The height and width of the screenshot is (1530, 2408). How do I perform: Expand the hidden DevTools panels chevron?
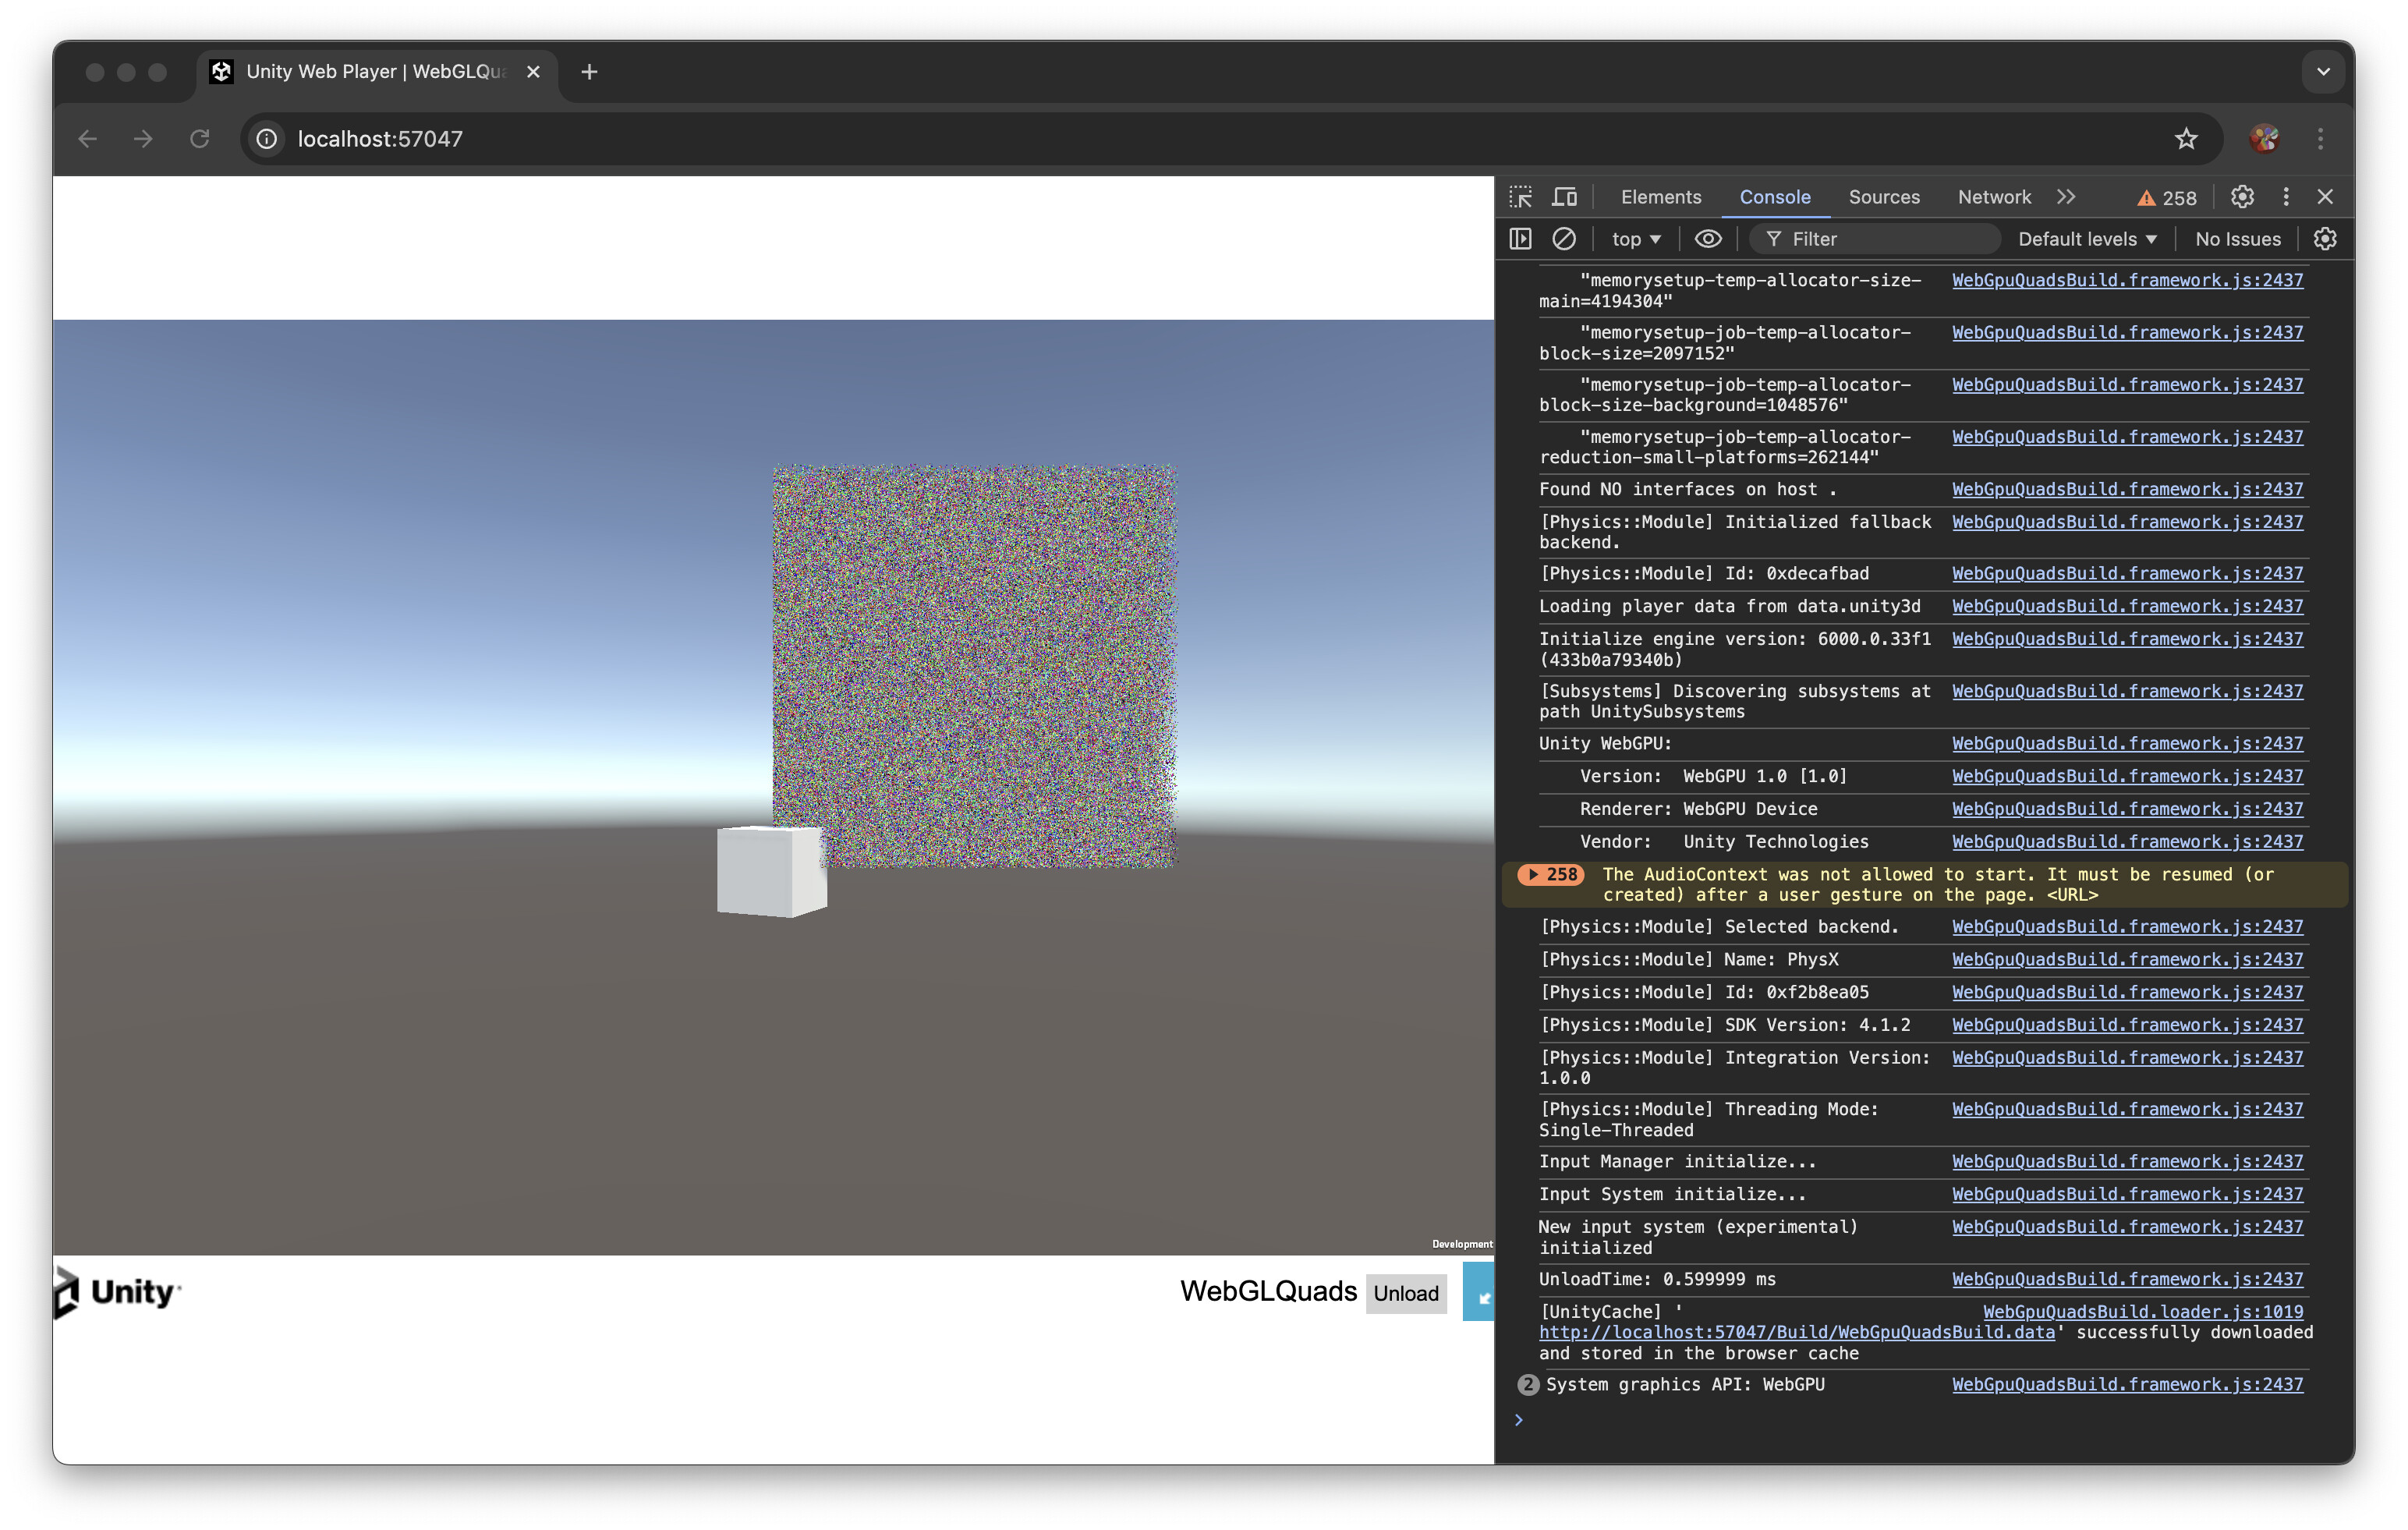[x=2066, y=197]
